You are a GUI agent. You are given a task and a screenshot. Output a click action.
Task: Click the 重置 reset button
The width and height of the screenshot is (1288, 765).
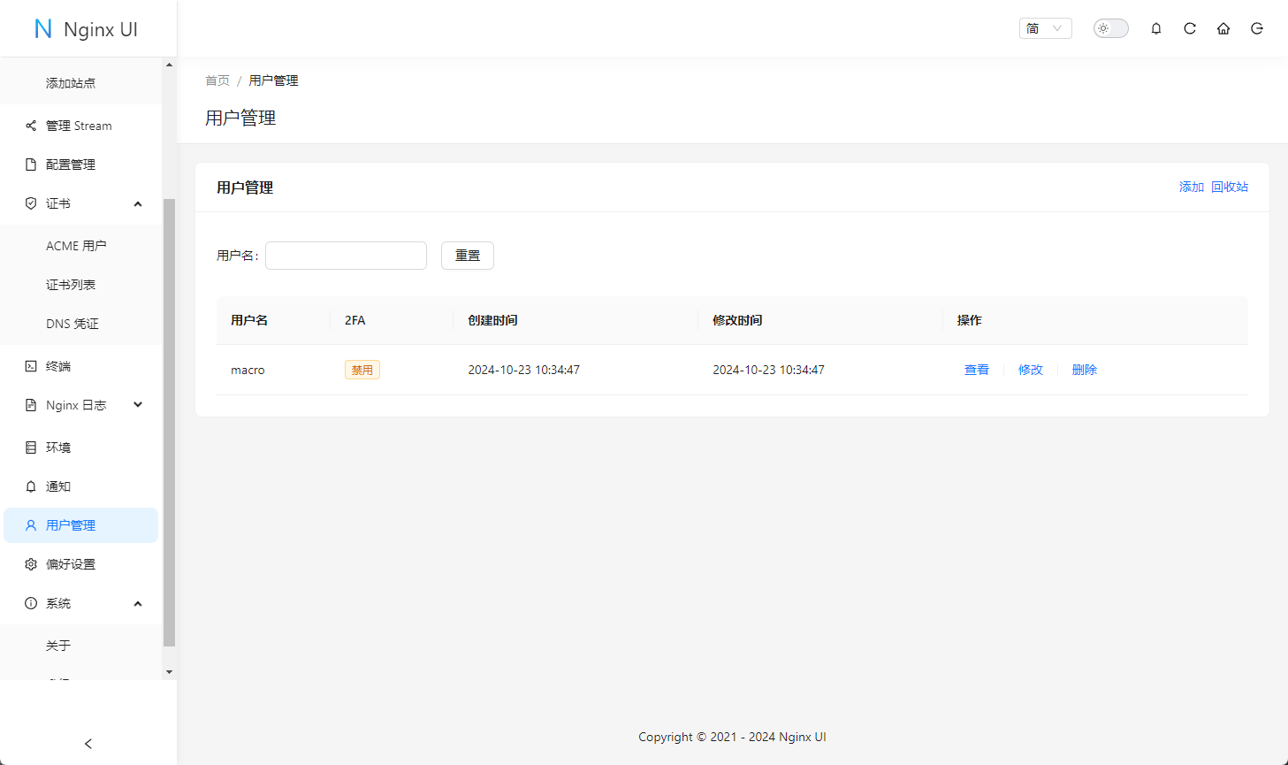467,256
